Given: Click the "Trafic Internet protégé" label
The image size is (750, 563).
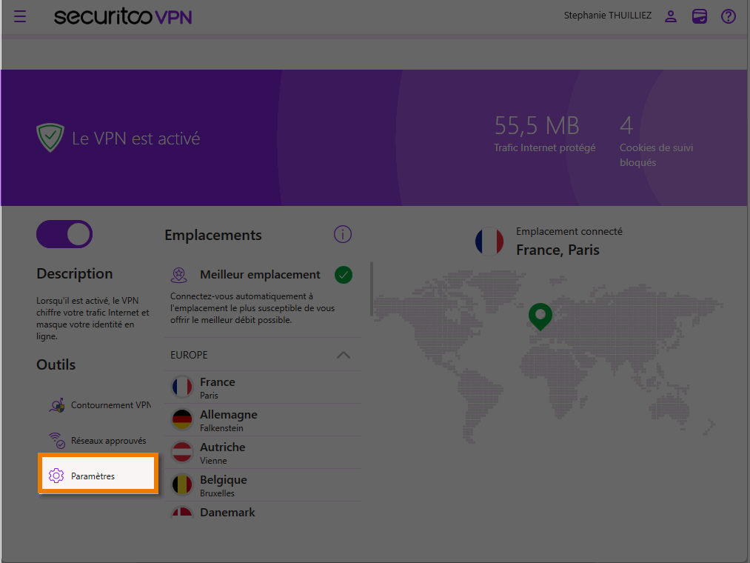Looking at the screenshot, I should tap(545, 148).
